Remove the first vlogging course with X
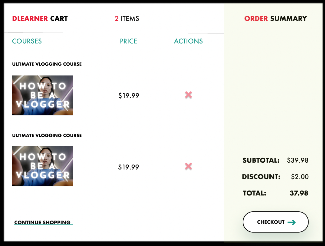This screenshot has height=246, width=325. pos(188,95)
